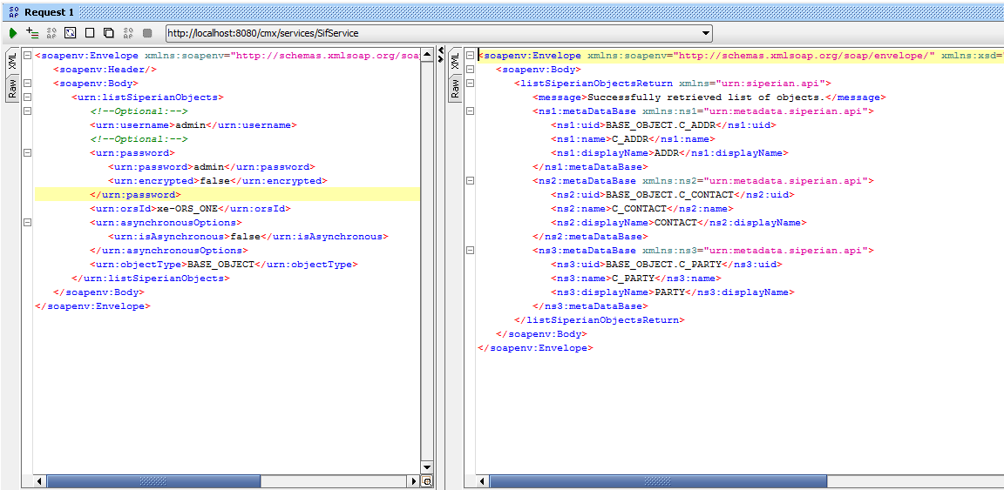Image resolution: width=1004 pixels, height=490 pixels.
Task: Click the ns3:uid BASE_OBJECT.C_PARTY line
Action: [x=666, y=265]
